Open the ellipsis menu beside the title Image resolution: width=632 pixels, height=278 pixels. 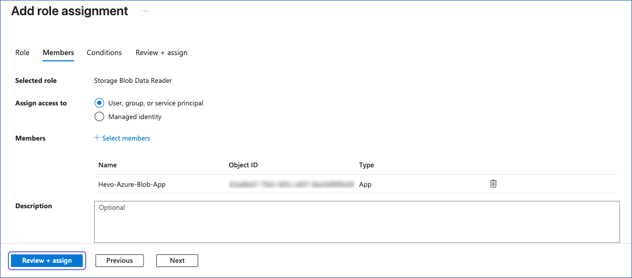tap(145, 10)
